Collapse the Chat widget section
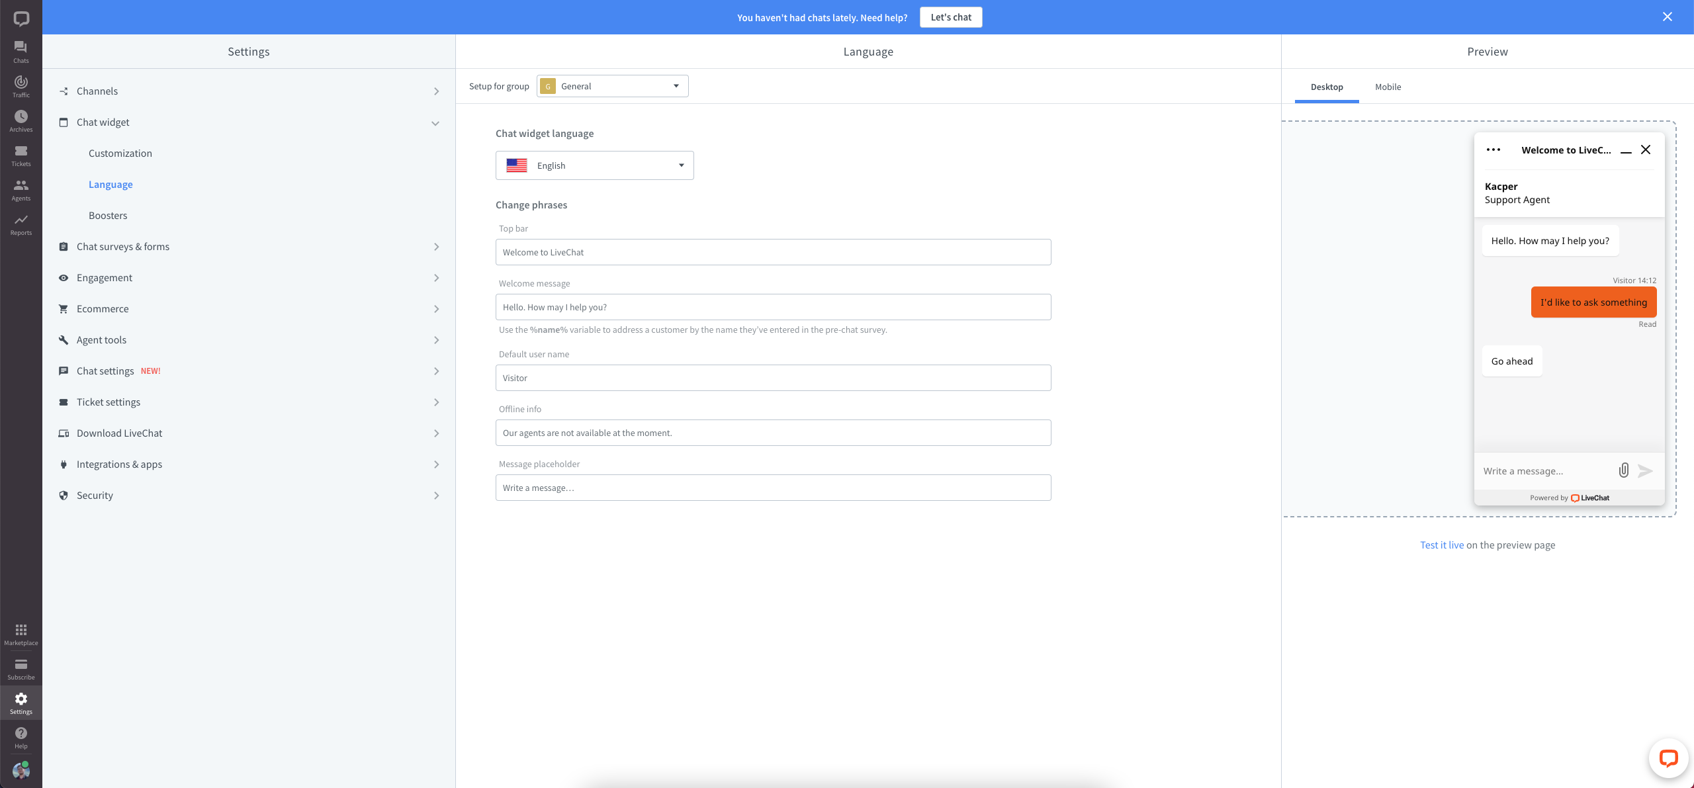 click(x=249, y=122)
